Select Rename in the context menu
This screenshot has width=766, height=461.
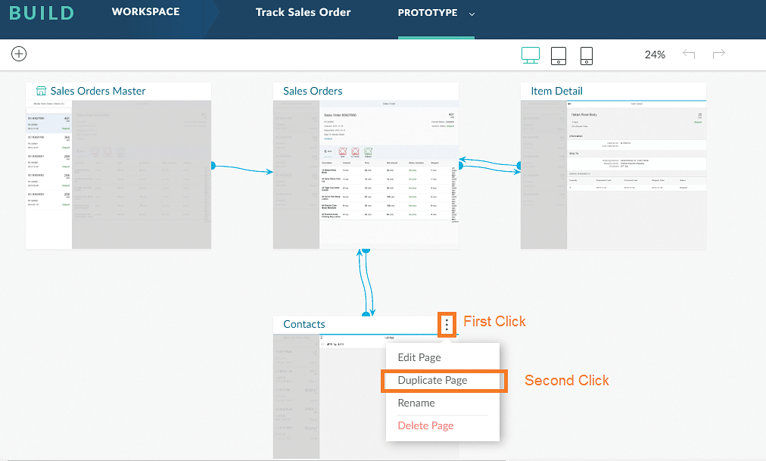(x=416, y=403)
